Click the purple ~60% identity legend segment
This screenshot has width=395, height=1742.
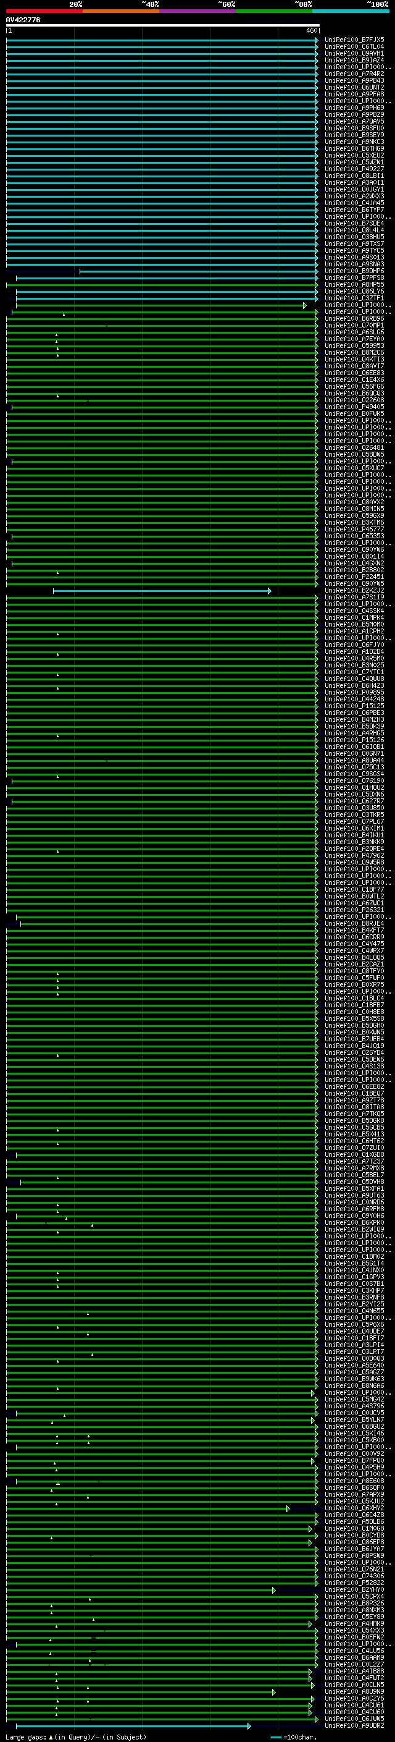point(197,11)
